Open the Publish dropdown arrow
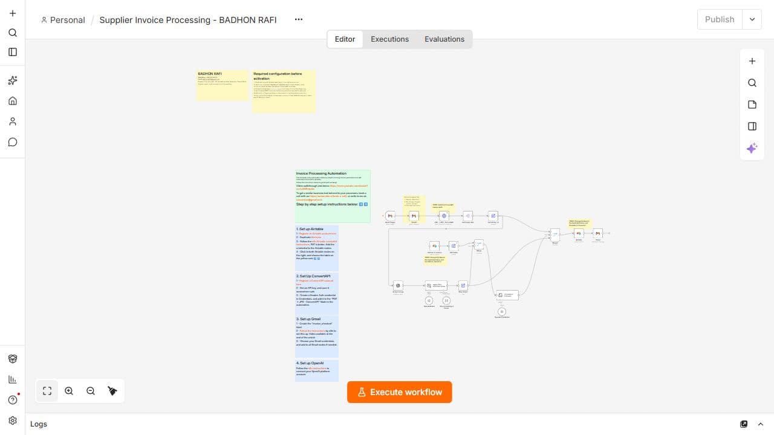Screen dimensions: 774x435 tap(752, 19)
